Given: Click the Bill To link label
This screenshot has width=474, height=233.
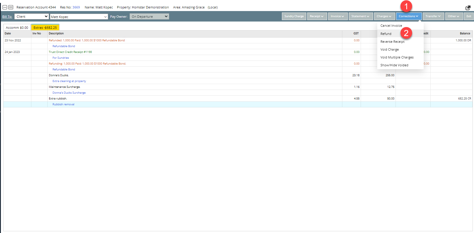Looking at the screenshot, I should [x=7, y=17].
